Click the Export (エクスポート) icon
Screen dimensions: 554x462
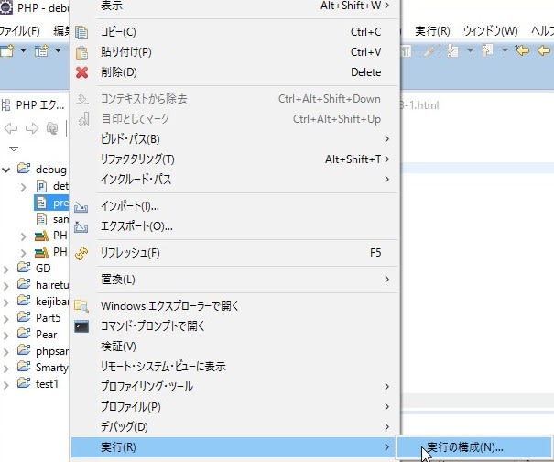[82, 226]
